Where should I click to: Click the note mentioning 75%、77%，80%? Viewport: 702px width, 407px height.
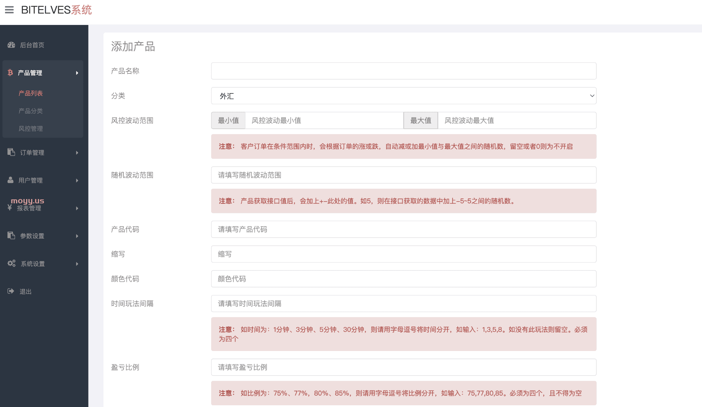coord(404,393)
